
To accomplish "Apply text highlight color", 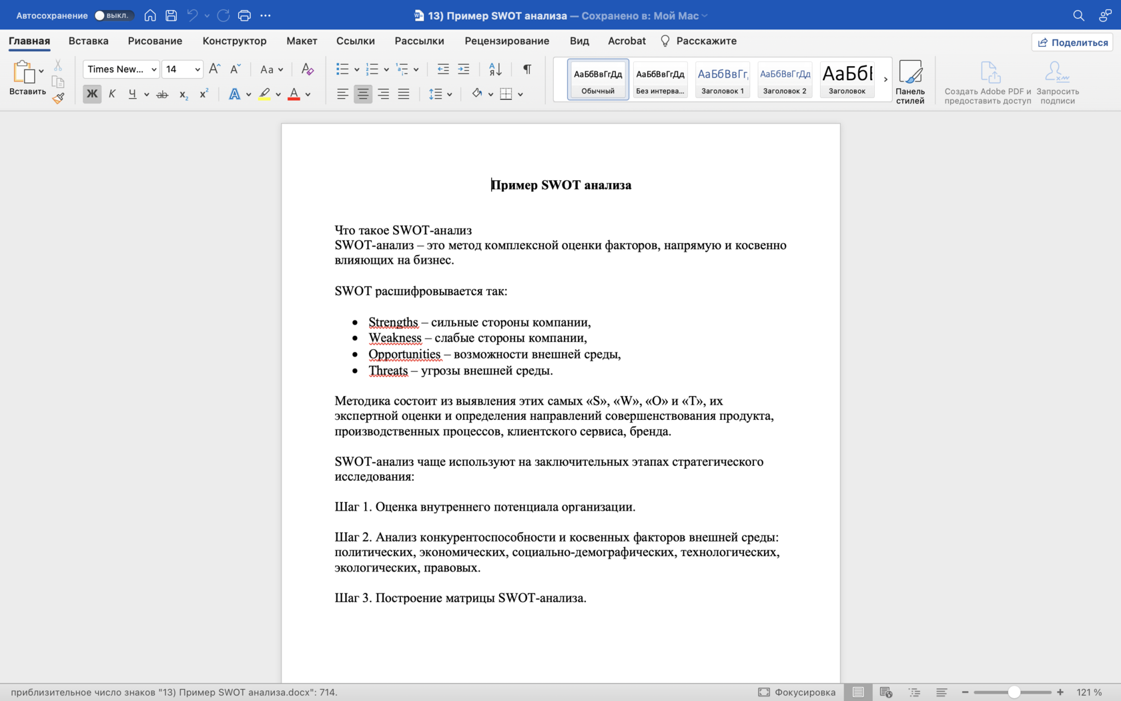I will click(x=265, y=94).
